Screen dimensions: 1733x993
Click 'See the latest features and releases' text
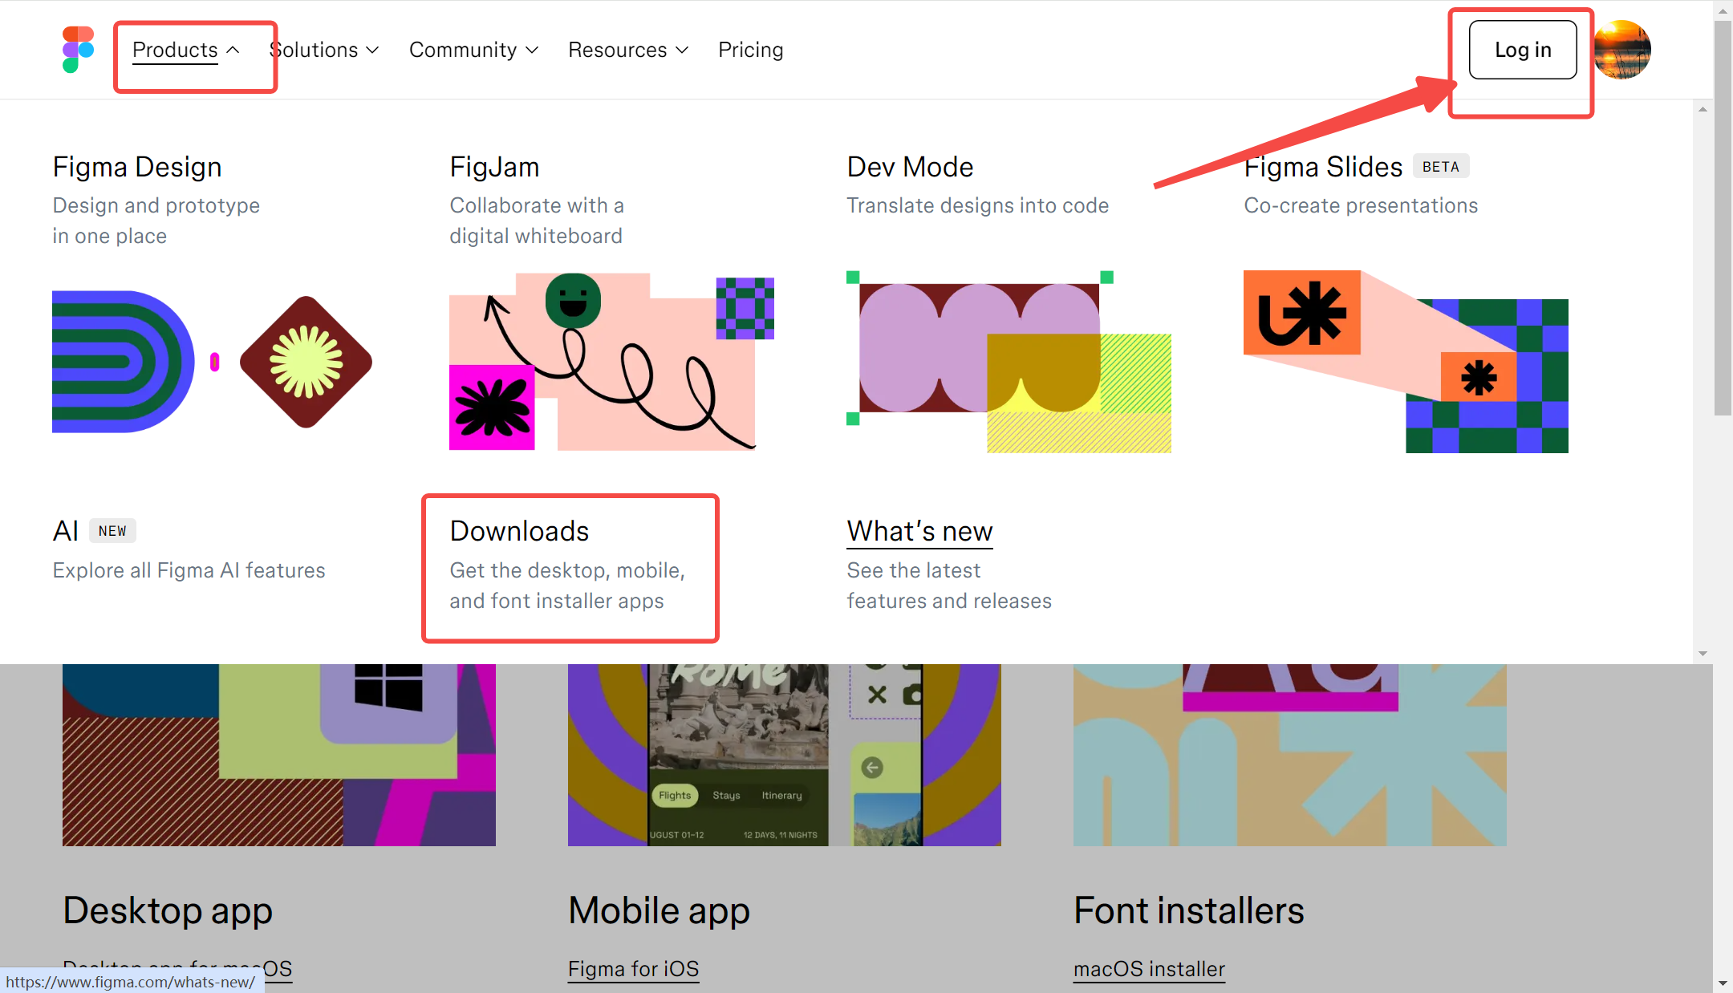coord(949,586)
